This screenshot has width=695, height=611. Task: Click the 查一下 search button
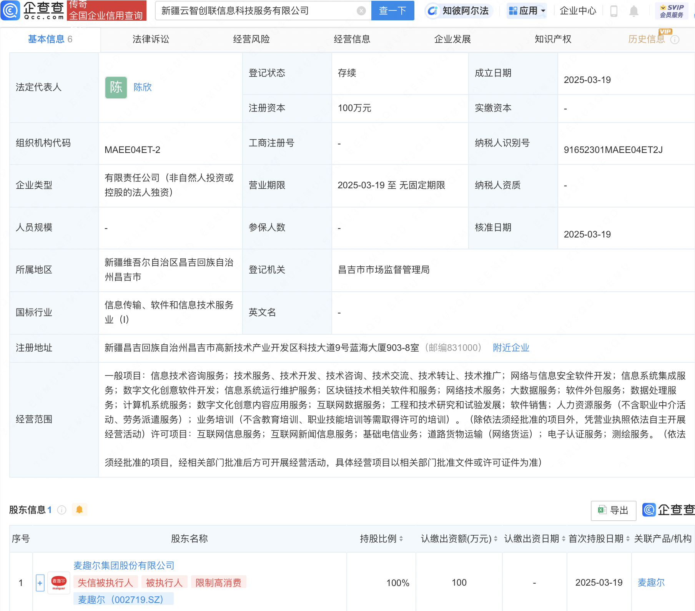coord(392,11)
